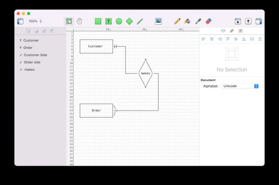Select the green rectangle shape tool
Screen dimensions: 279x185
[98, 21]
